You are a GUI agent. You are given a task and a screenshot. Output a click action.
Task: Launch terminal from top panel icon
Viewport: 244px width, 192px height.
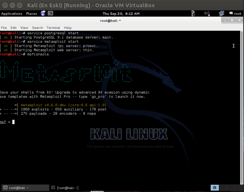50,13
